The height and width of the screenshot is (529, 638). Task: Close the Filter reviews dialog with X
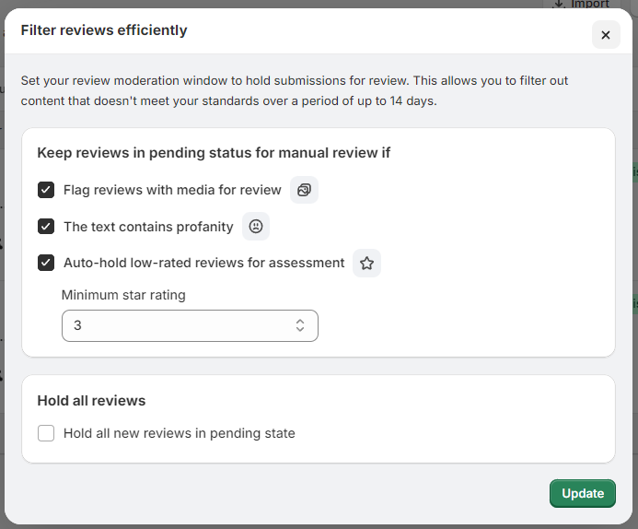605,35
